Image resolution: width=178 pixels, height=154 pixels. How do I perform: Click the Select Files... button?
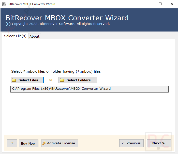pos(27,80)
